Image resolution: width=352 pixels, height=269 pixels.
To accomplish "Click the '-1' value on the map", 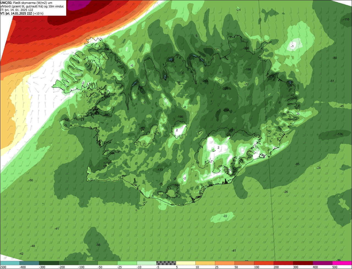I will pyautogui.click(x=292, y=47).
